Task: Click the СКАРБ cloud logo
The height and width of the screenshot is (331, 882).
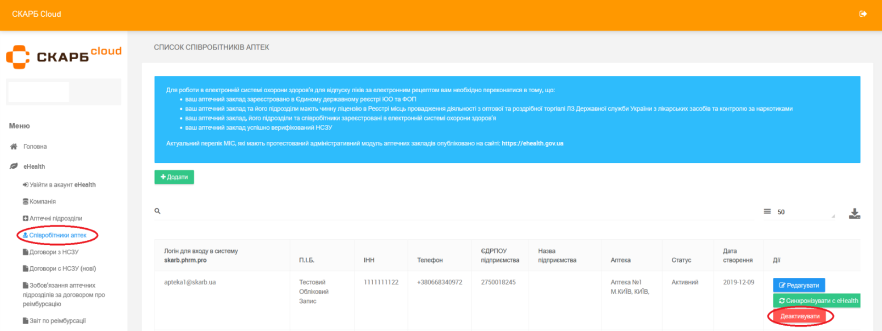Action: [64, 56]
